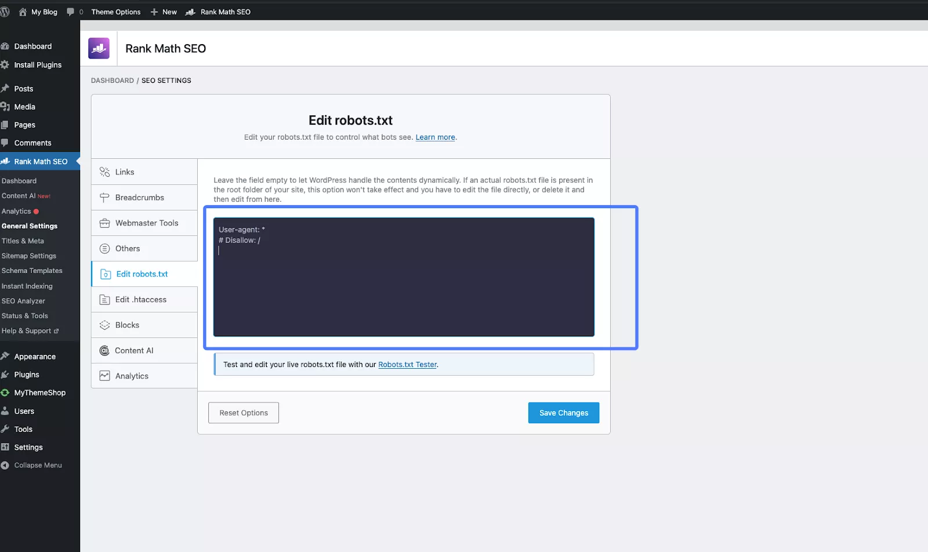928x552 pixels.
Task: Open the New menu in the admin bar
Action: coord(164,12)
